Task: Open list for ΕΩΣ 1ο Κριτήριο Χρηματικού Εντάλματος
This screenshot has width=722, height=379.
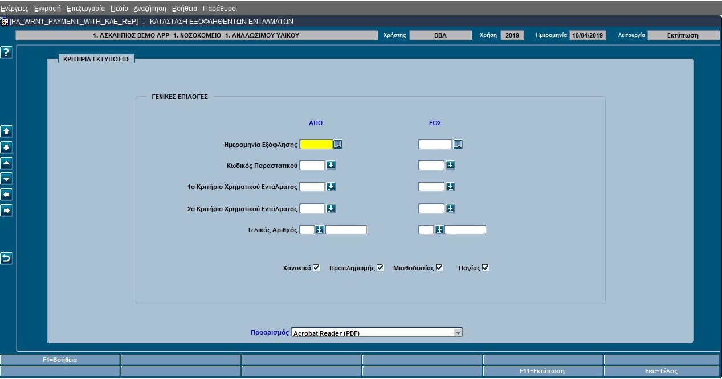Action: coord(450,187)
